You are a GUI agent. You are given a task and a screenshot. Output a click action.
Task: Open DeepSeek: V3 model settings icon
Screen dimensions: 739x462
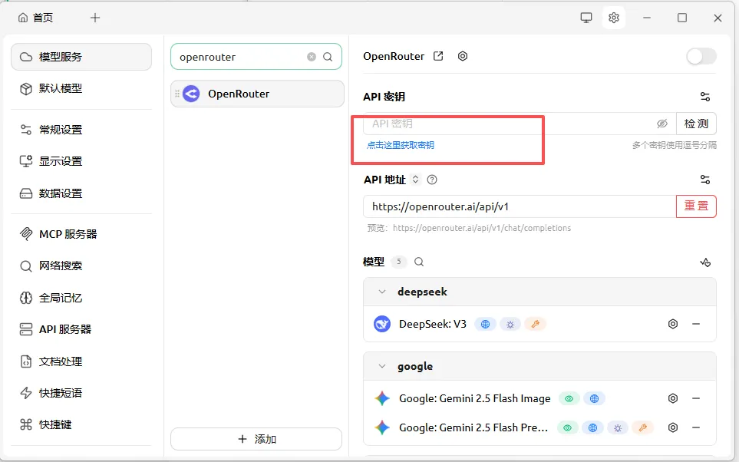[673, 324]
